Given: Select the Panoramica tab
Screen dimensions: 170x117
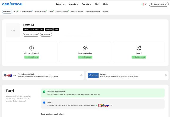Looking at the screenshot, I should click(x=7, y=11).
